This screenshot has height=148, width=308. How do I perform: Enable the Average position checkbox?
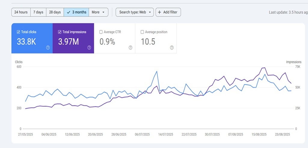click(142, 32)
